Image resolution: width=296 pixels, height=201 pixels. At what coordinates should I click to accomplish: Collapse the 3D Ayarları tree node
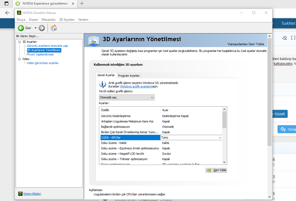[19, 42]
